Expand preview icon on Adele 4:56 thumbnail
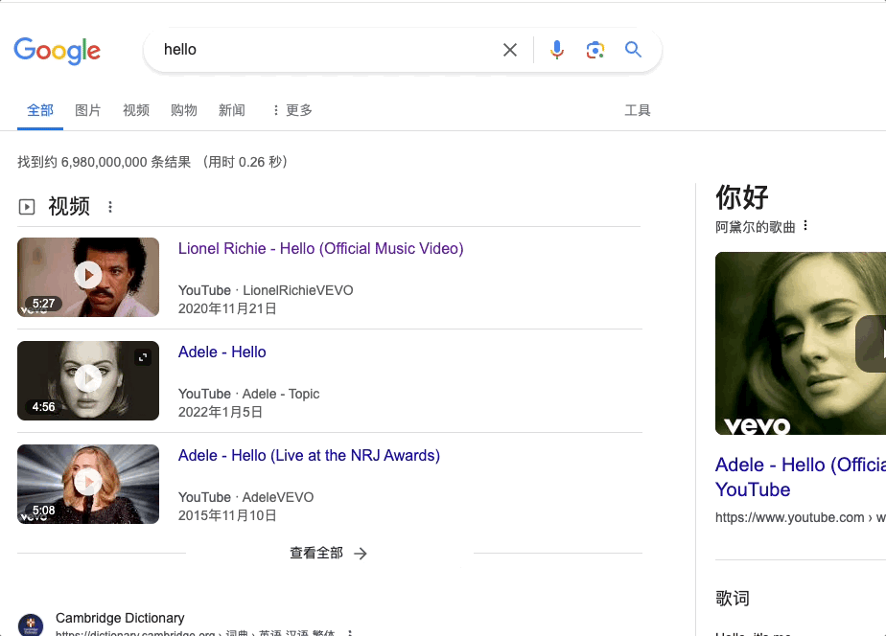Viewport: 886px width, 636px height. 143,357
